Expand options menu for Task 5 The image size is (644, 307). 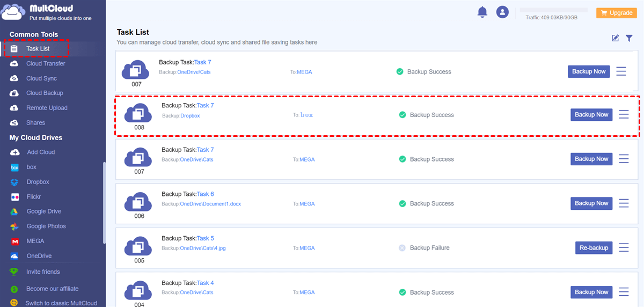(x=624, y=247)
